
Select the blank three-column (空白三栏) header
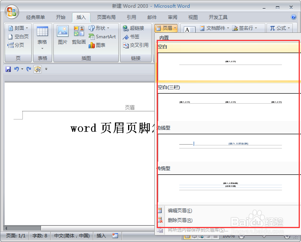228,103
